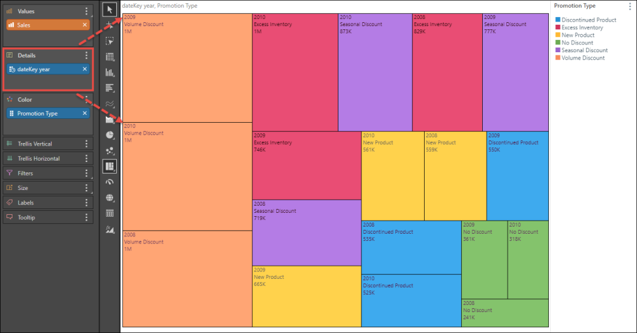This screenshot has width=637, height=333.
Task: Select the scatter plot visualization icon
Action: point(110,151)
